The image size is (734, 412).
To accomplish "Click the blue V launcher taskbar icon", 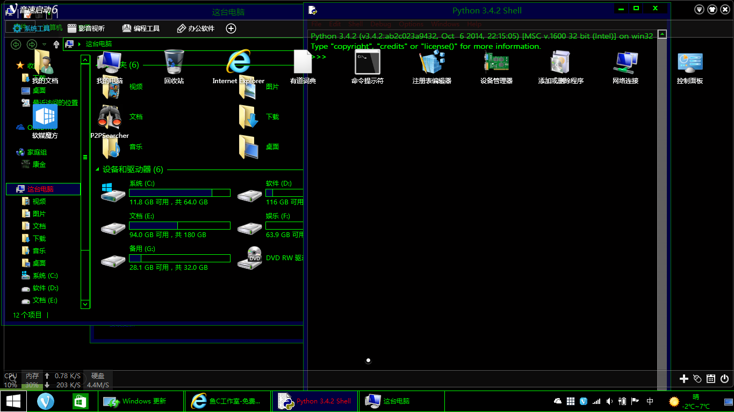I will [x=46, y=401].
